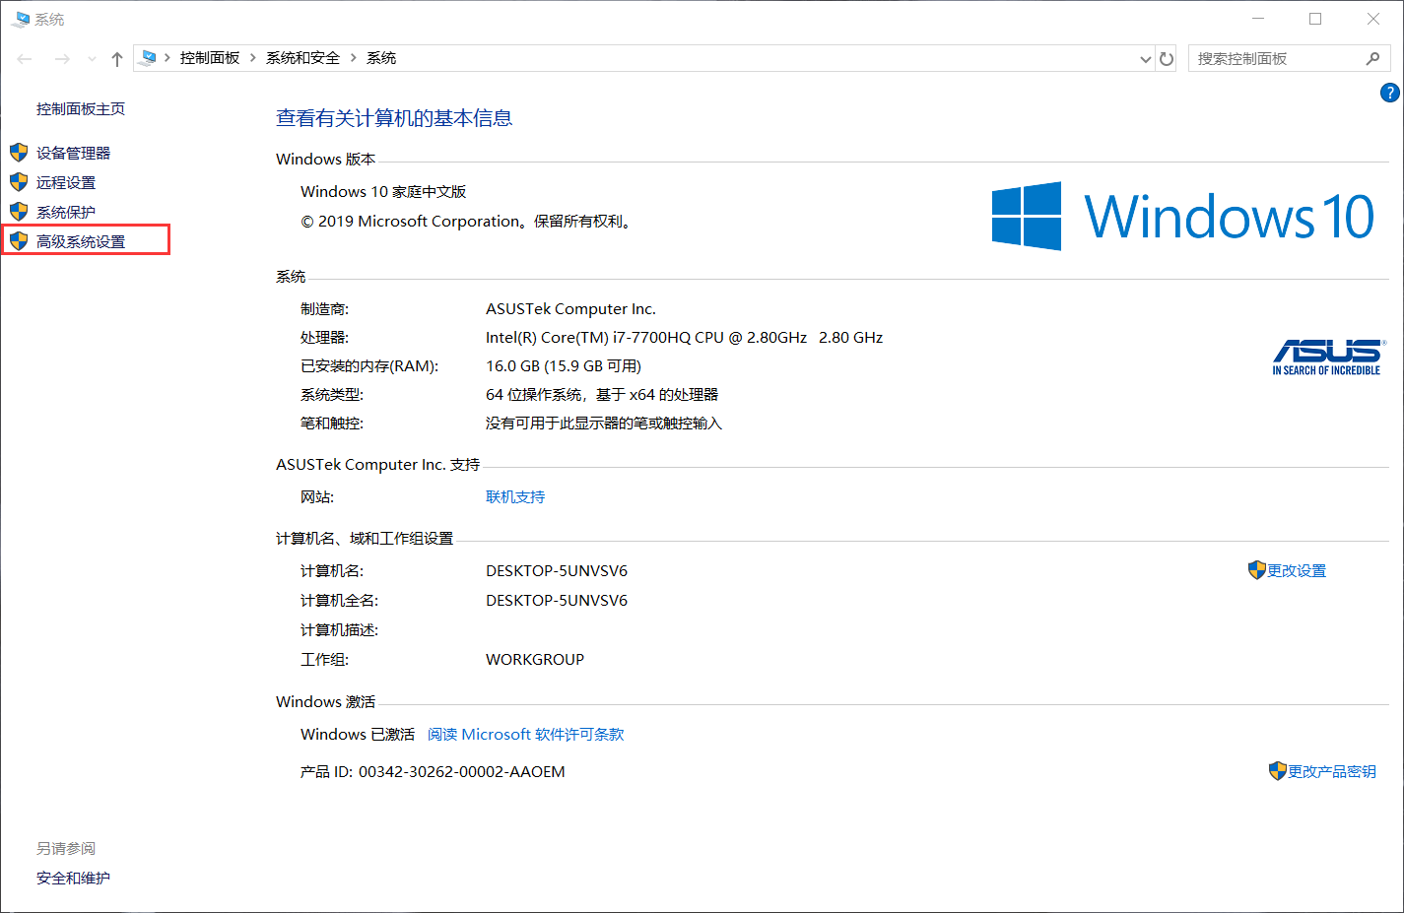Select computer full name value beside 计算机全名
The image size is (1404, 913).
(557, 601)
